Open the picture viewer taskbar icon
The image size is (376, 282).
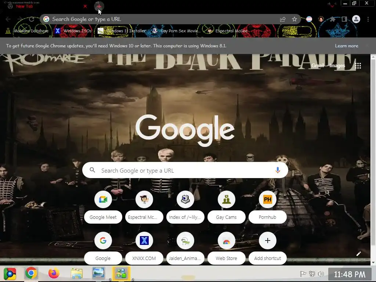tap(98, 273)
